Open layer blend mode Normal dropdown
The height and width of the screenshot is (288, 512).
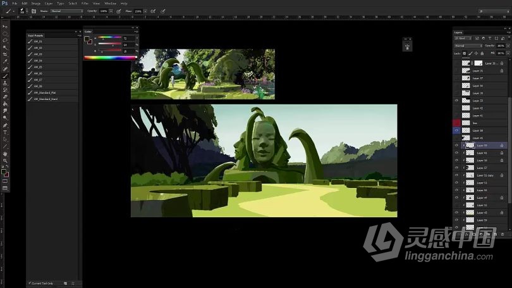pyautogui.click(x=468, y=46)
